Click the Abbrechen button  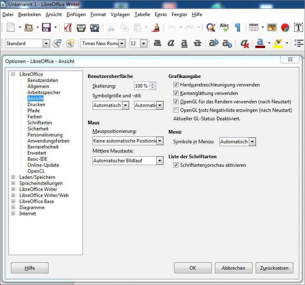point(233,268)
